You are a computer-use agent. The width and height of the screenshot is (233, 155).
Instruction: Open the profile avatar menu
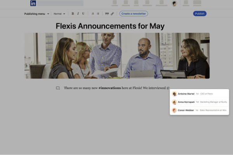point(174,3)
